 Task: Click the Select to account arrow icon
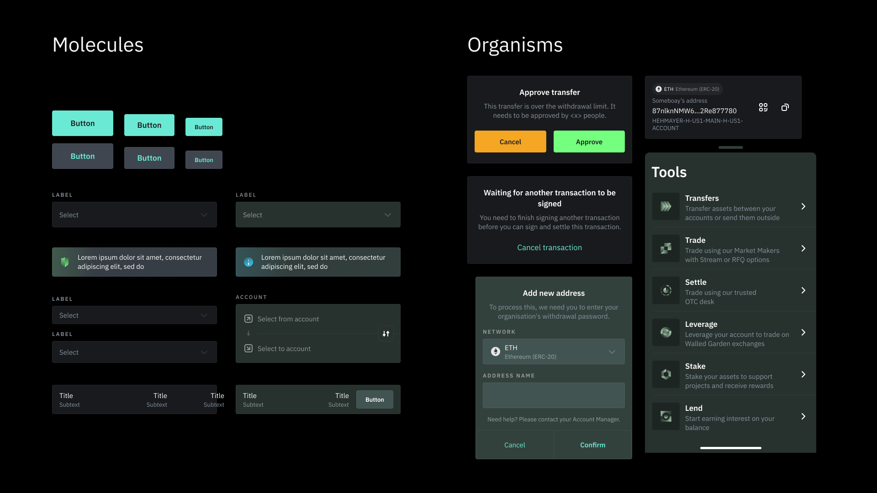(248, 348)
